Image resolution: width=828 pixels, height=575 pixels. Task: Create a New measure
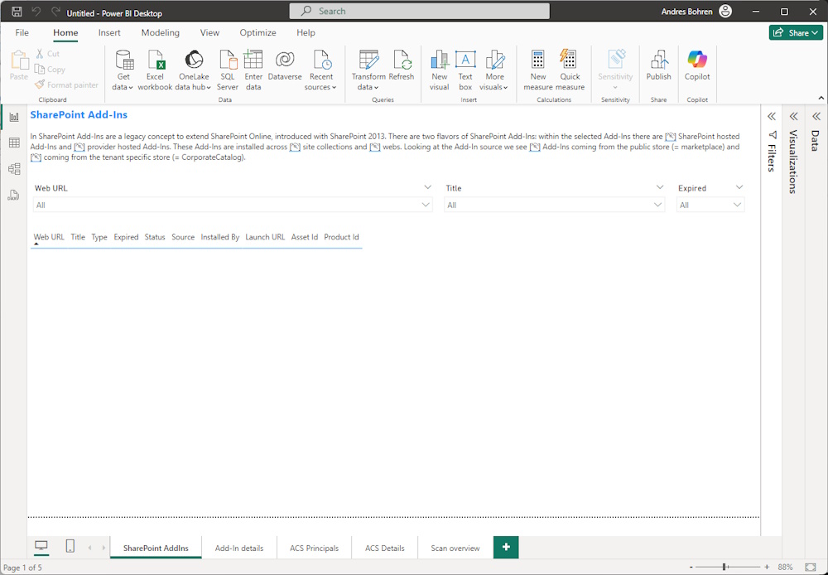[538, 70]
